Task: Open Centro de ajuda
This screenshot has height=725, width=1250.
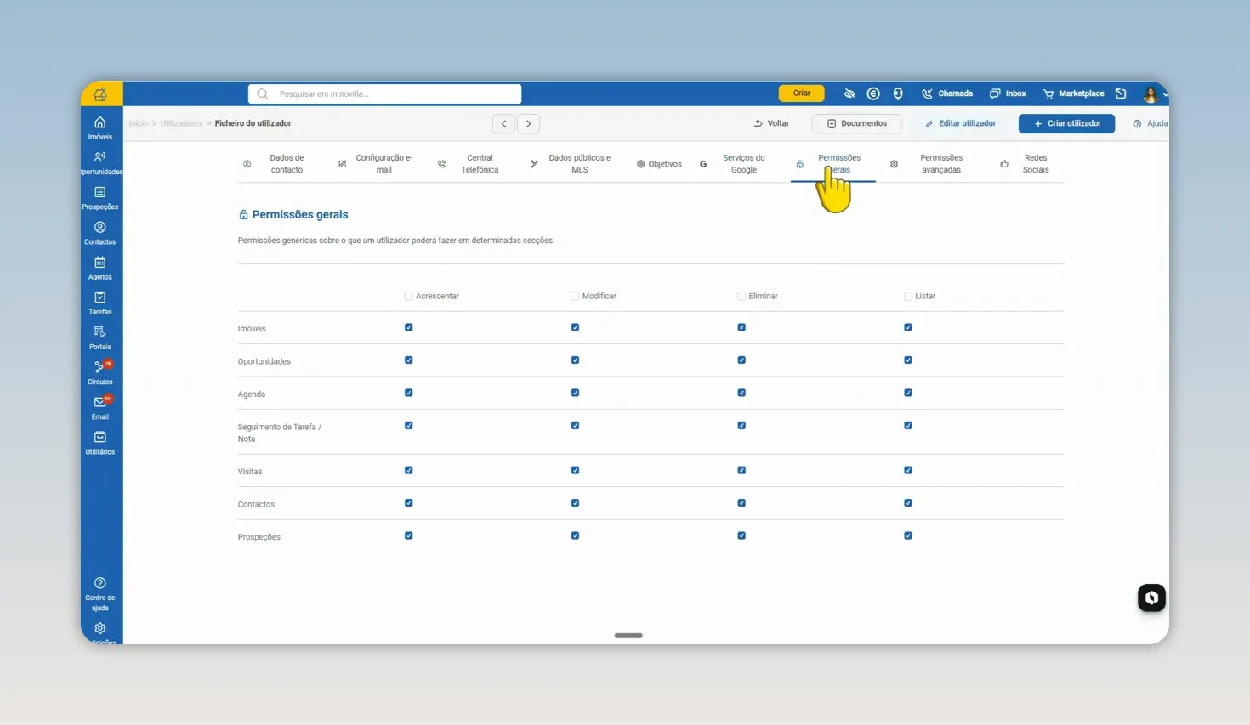Action: (x=100, y=594)
